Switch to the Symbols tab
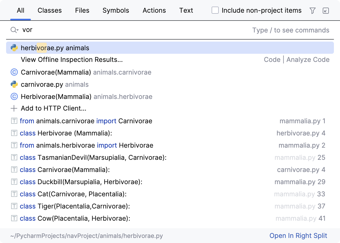The height and width of the screenshot is (243, 340). (116, 10)
